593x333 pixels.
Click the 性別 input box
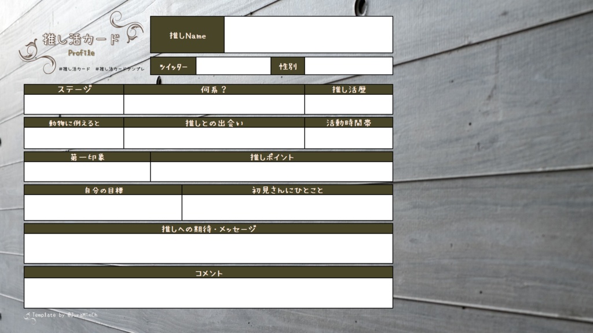[349, 66]
